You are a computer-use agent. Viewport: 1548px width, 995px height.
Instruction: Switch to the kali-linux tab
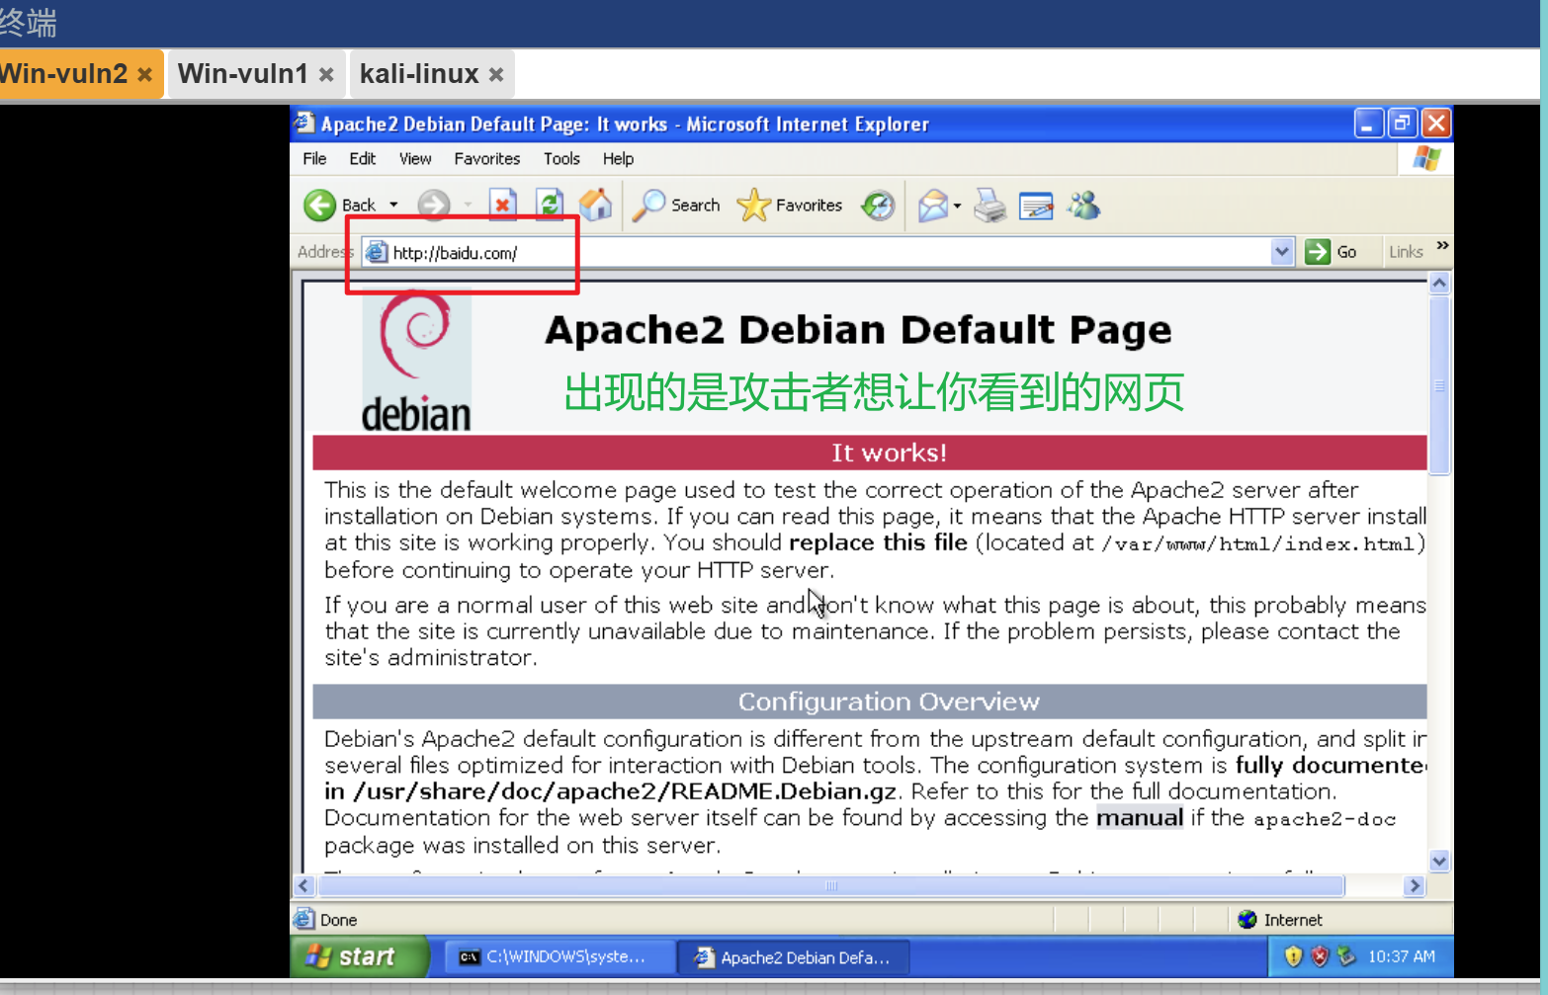pyautogui.click(x=419, y=73)
